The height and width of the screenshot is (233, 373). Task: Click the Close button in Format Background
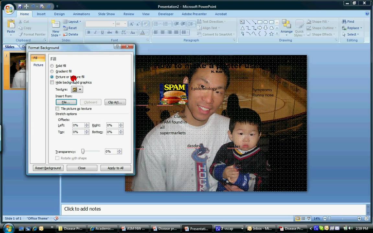(x=82, y=168)
